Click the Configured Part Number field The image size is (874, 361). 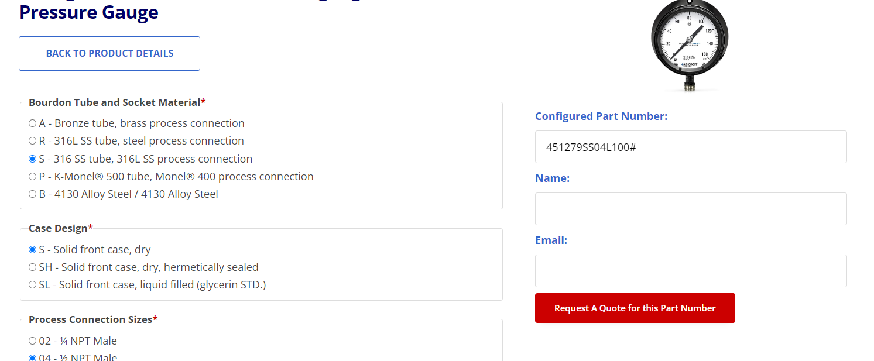point(691,147)
